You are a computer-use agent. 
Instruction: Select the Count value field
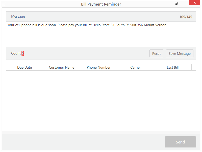coord(23,53)
